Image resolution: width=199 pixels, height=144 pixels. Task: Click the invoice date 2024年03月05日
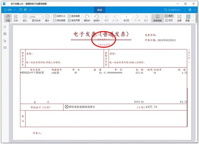click(167, 40)
